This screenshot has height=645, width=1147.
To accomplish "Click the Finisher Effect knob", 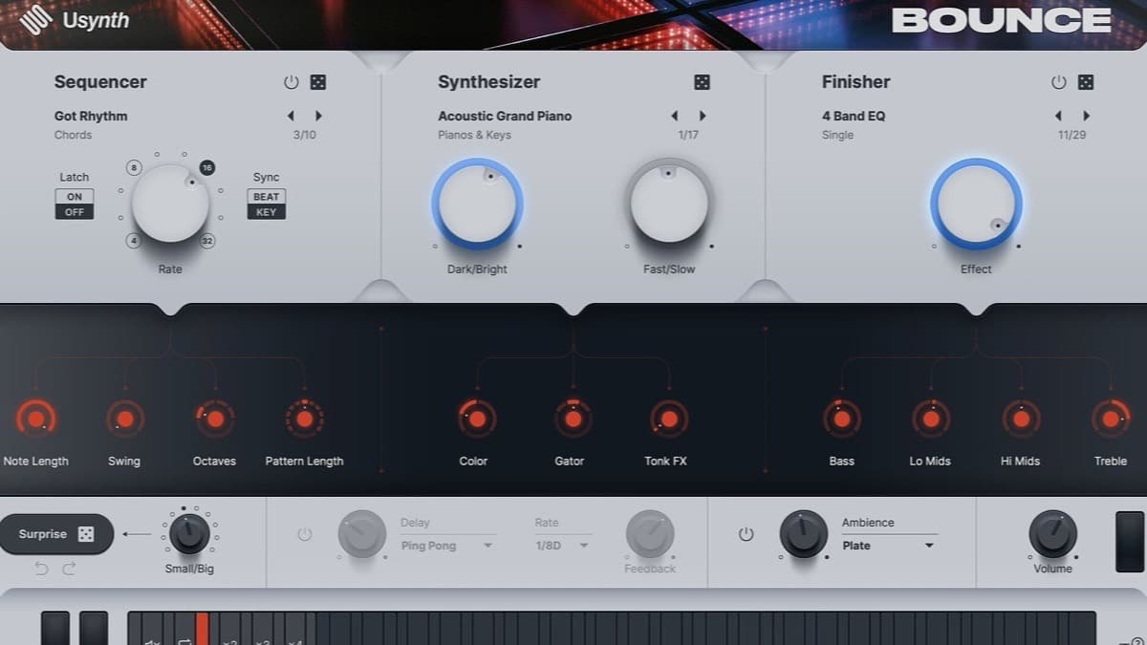I will 976,204.
